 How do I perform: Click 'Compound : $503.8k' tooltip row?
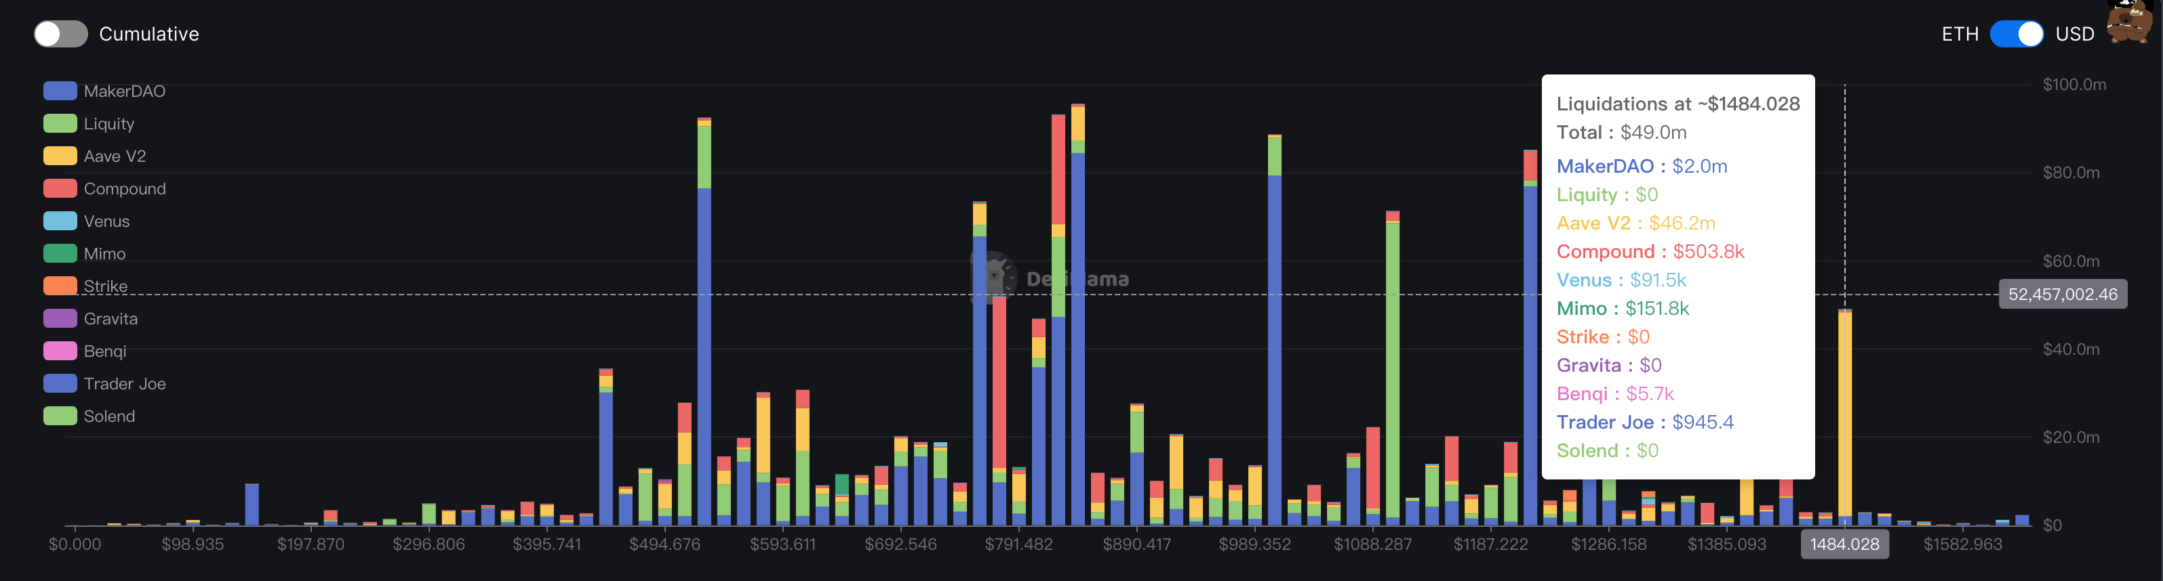click(x=1650, y=251)
